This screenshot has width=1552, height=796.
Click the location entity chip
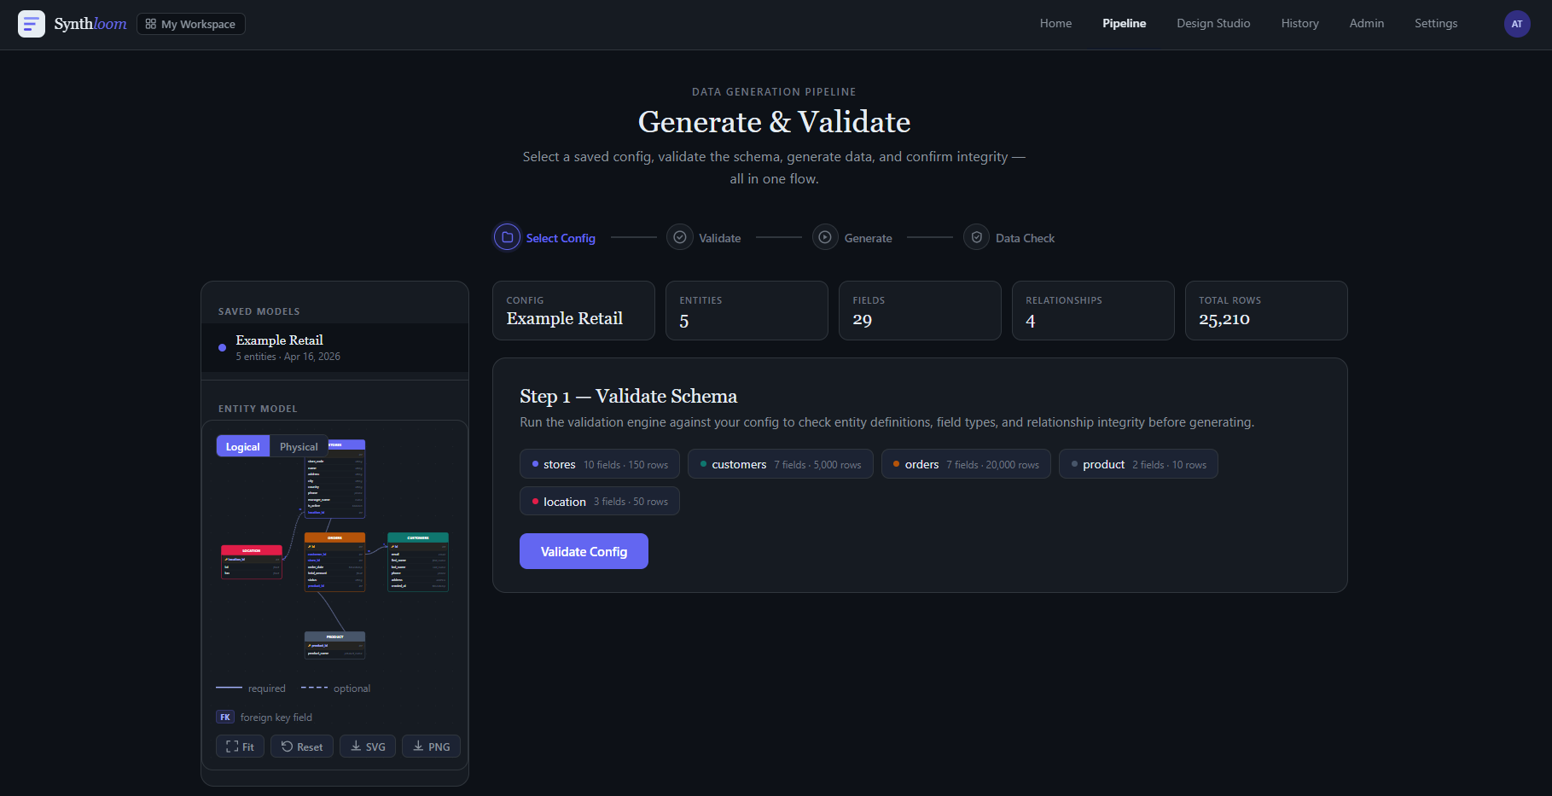(x=600, y=501)
